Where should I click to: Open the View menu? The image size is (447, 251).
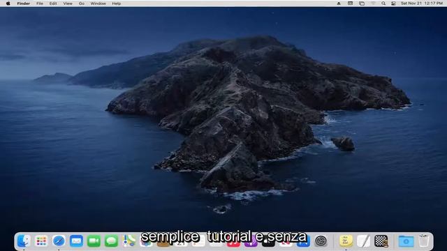pos(68,3)
